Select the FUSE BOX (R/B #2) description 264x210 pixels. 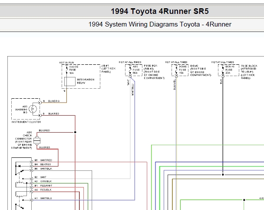point(154,72)
